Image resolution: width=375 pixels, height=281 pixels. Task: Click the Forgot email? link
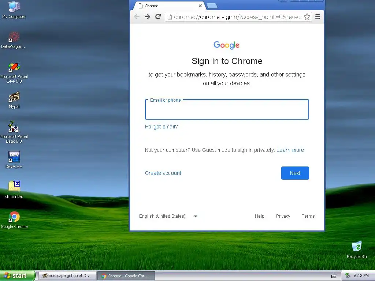click(x=161, y=127)
